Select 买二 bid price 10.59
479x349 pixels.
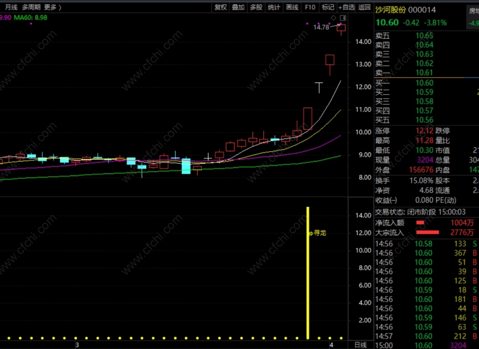point(424,92)
